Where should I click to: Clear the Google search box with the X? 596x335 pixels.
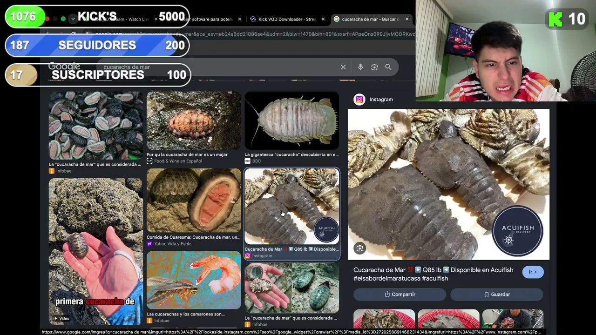click(343, 67)
